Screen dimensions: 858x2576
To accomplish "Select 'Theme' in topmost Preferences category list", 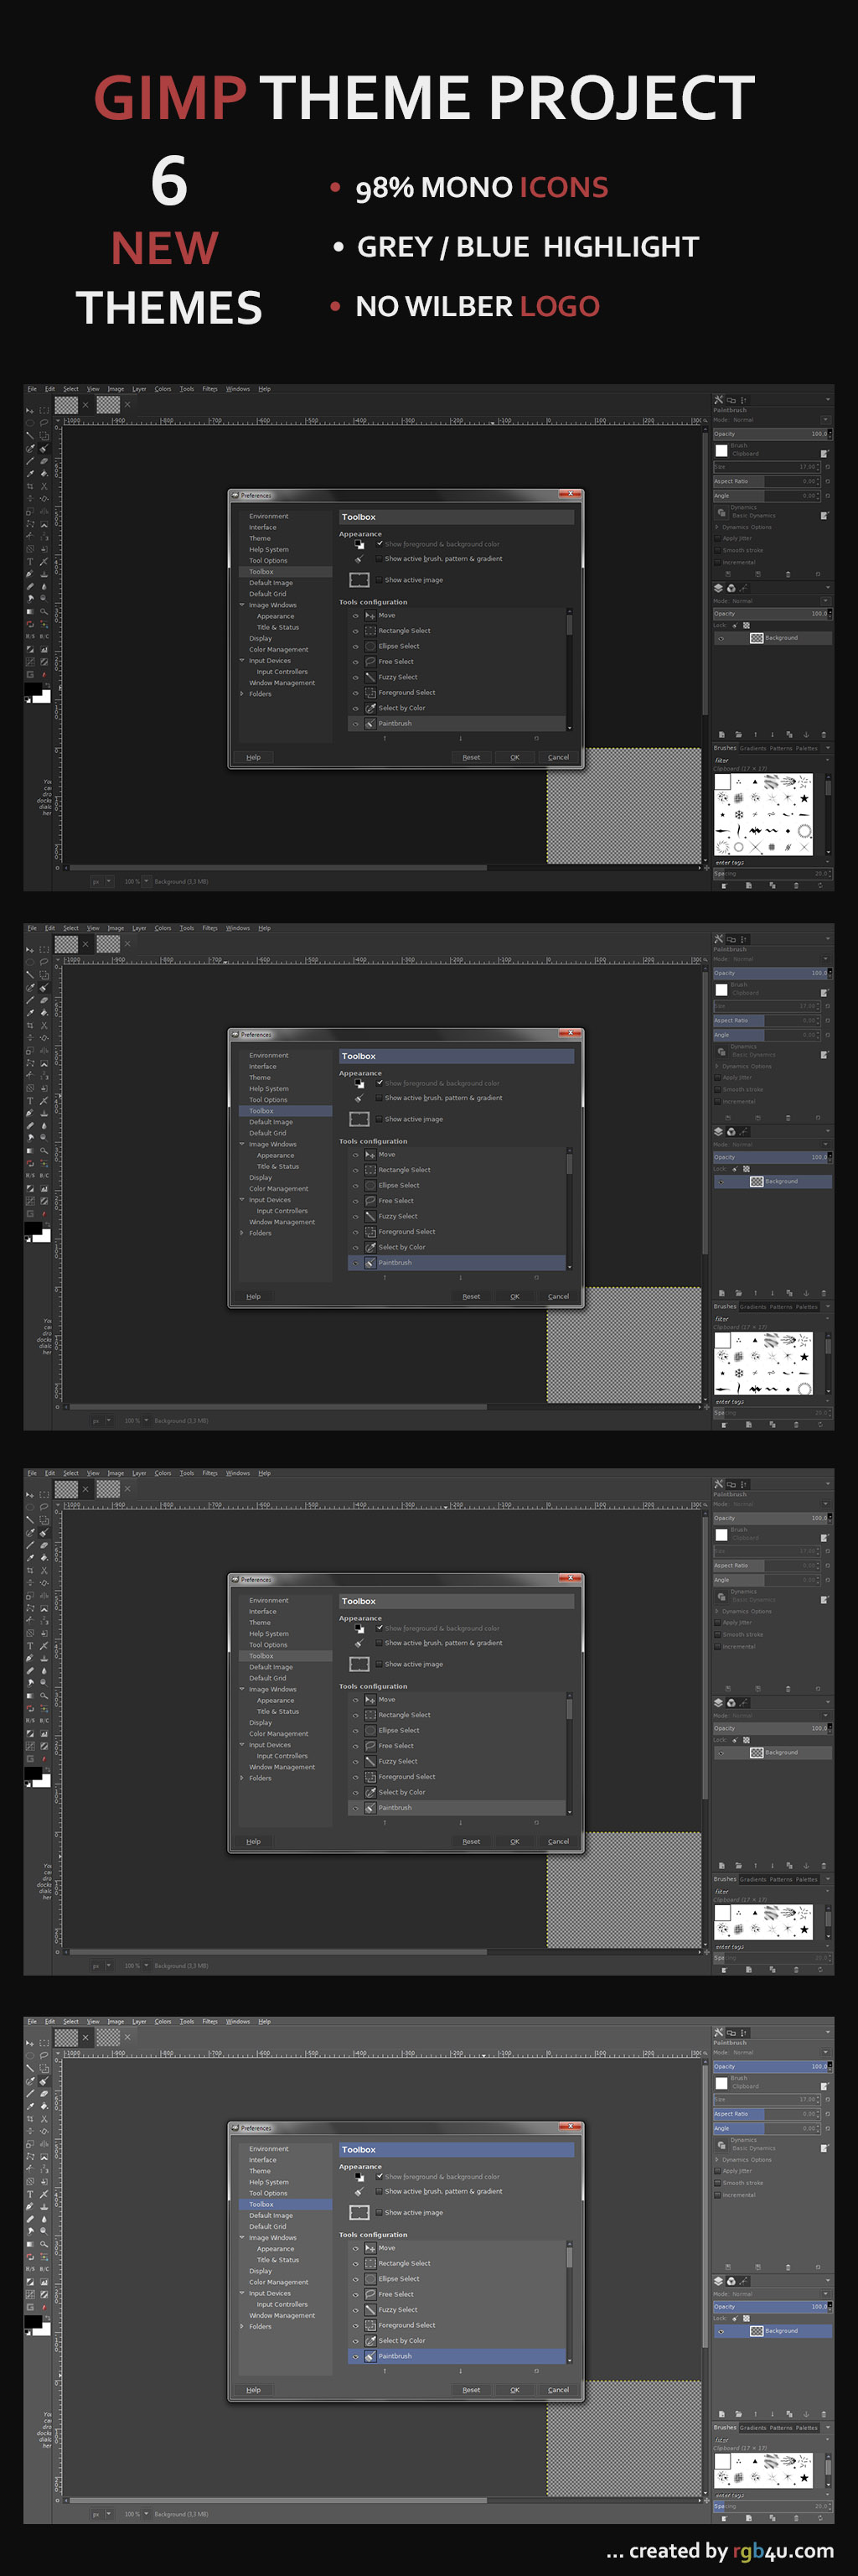I will (x=260, y=538).
